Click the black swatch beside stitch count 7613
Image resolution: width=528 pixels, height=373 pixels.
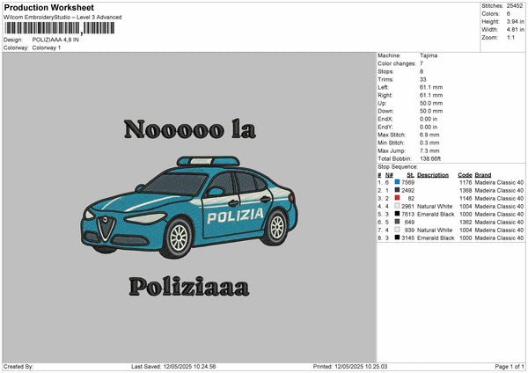pos(398,214)
